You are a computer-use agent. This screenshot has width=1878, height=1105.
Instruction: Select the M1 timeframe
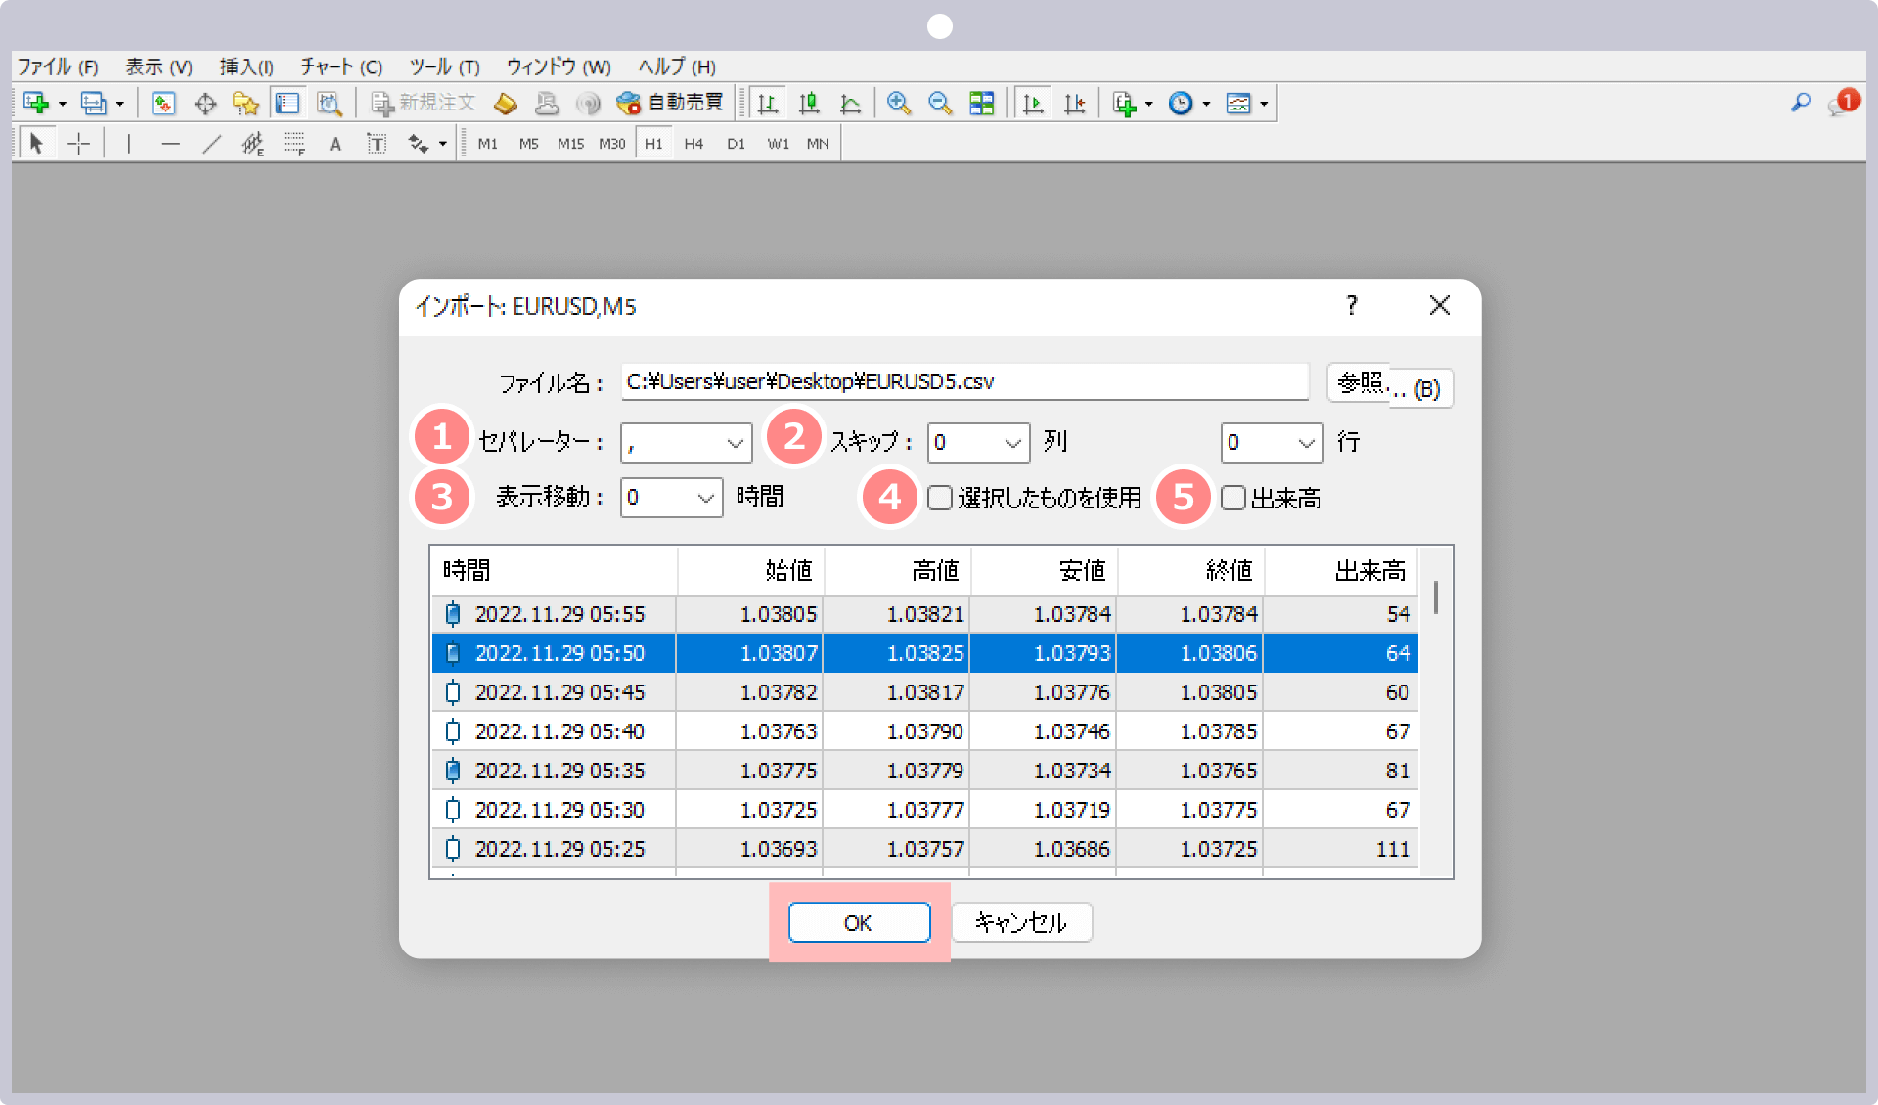point(487,144)
